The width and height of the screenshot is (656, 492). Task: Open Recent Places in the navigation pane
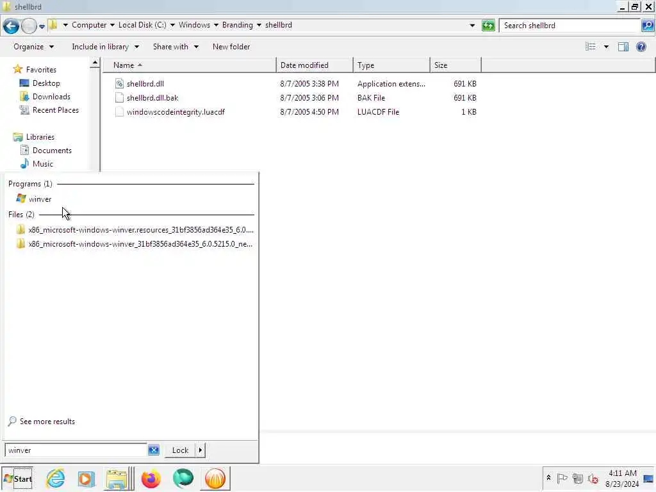pos(56,110)
